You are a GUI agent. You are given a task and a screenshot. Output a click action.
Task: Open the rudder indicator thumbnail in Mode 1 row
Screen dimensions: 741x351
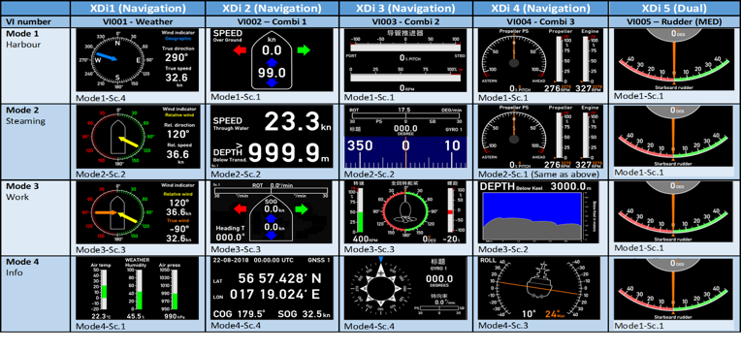[x=674, y=59]
